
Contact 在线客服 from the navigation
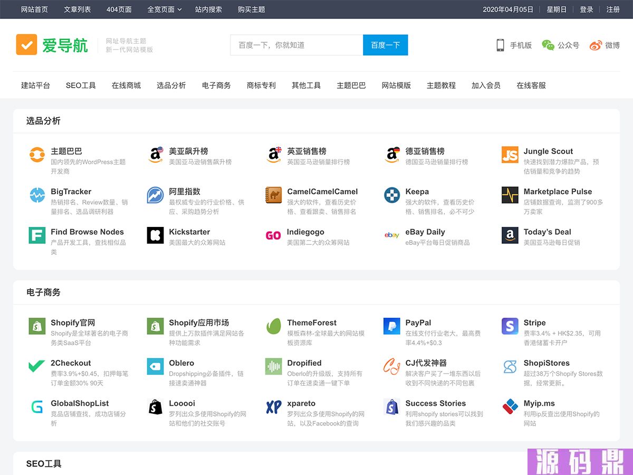[531, 85]
